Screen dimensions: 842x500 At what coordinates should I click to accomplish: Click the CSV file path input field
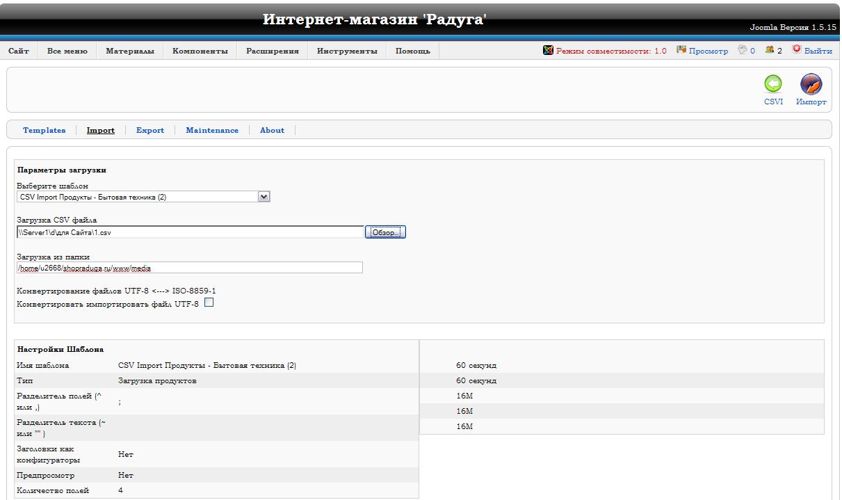pos(190,232)
